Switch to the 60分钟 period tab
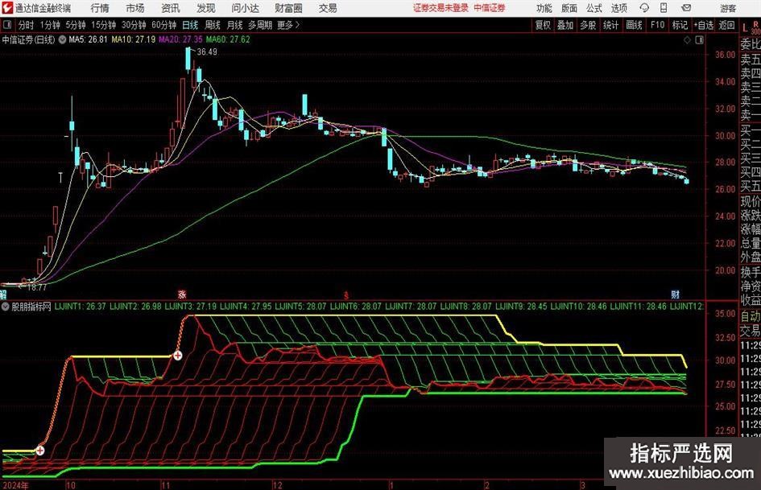This screenshot has width=761, height=490. 163,25
